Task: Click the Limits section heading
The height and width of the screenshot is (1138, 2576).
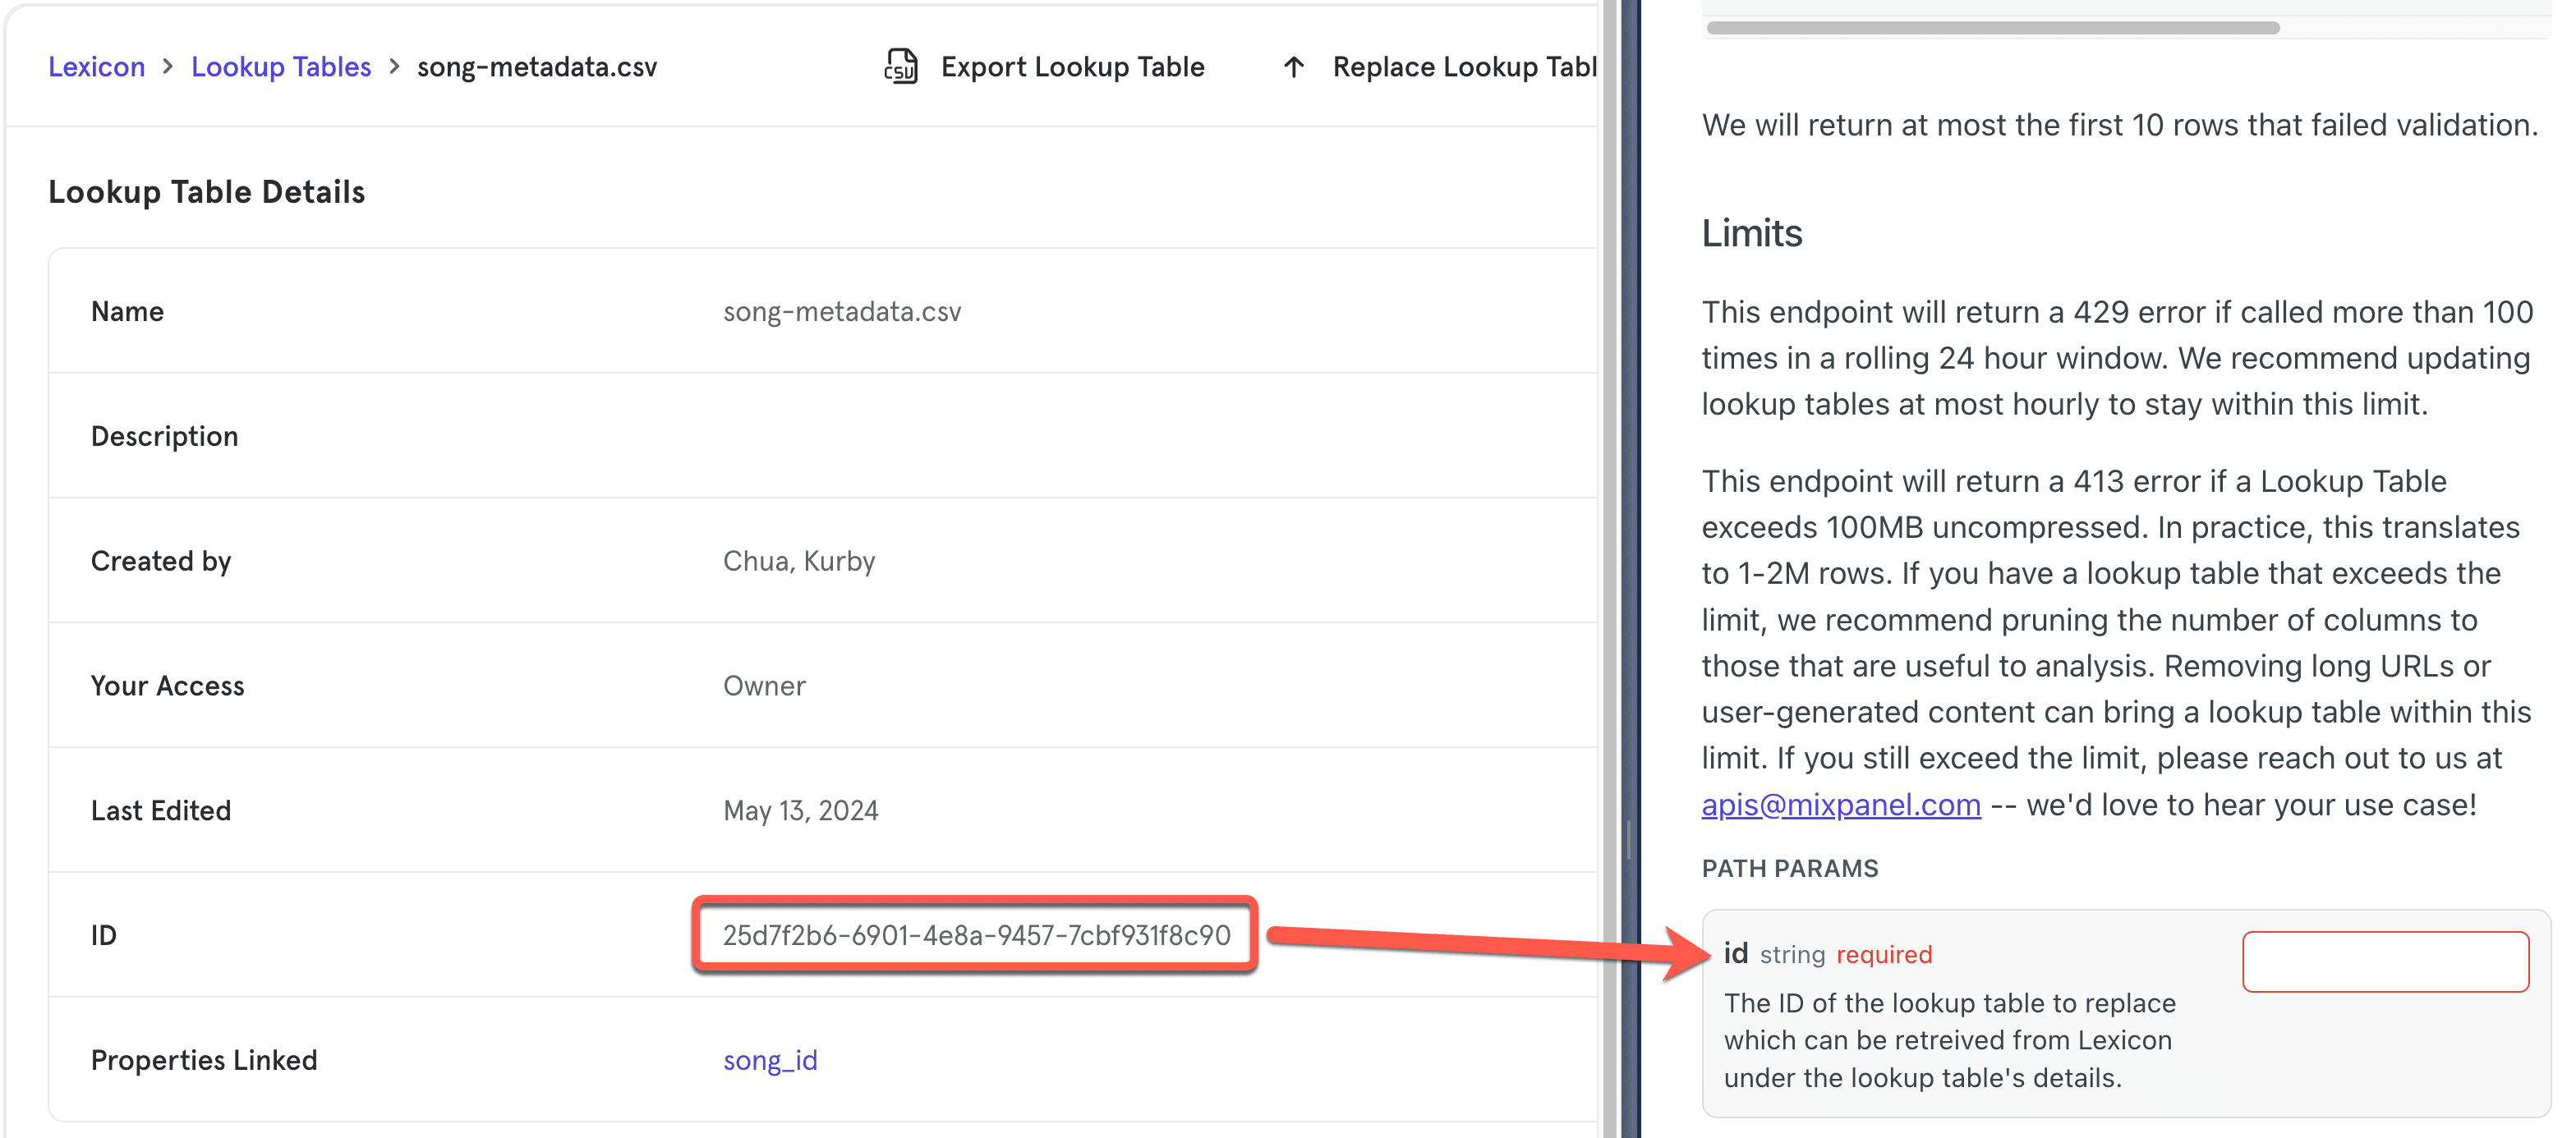Action: coord(1751,233)
